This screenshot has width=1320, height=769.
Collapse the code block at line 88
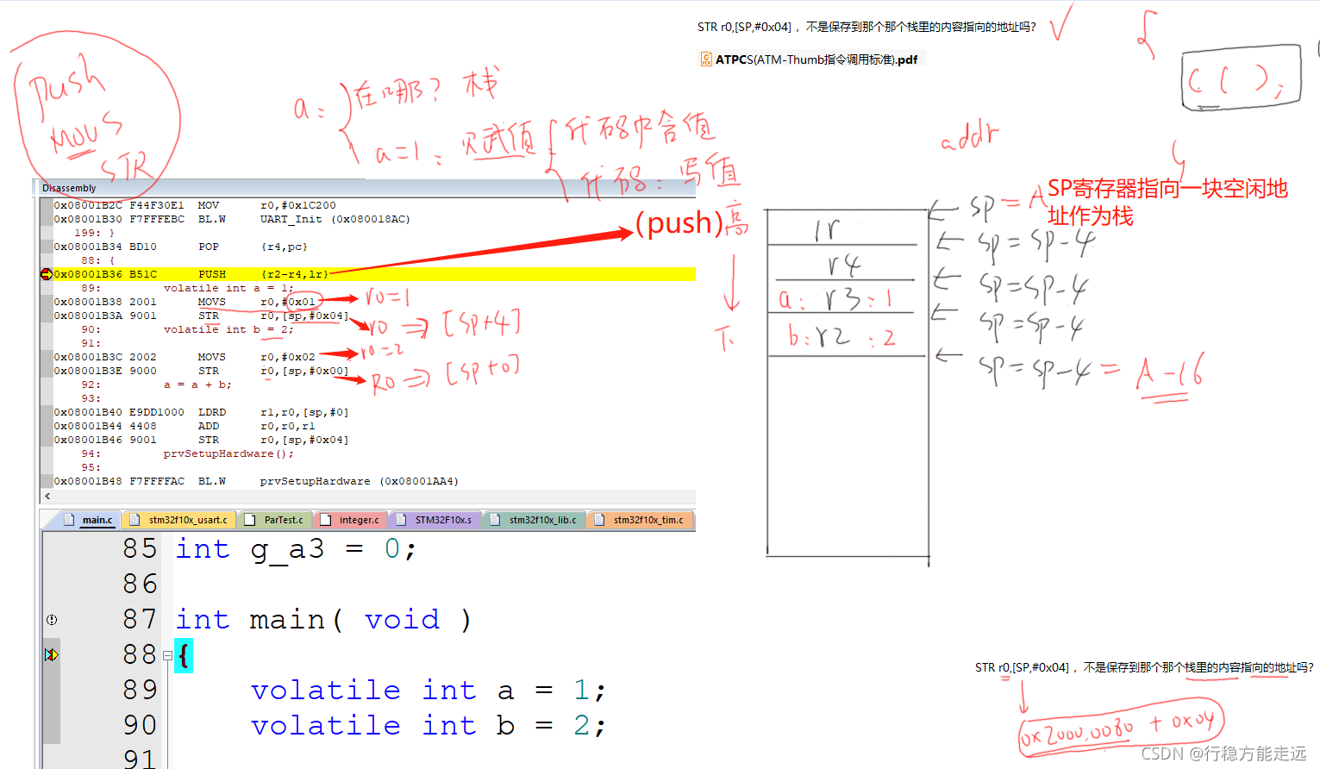[167, 655]
